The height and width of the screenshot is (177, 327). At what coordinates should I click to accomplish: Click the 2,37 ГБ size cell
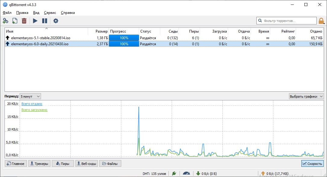click(x=102, y=44)
